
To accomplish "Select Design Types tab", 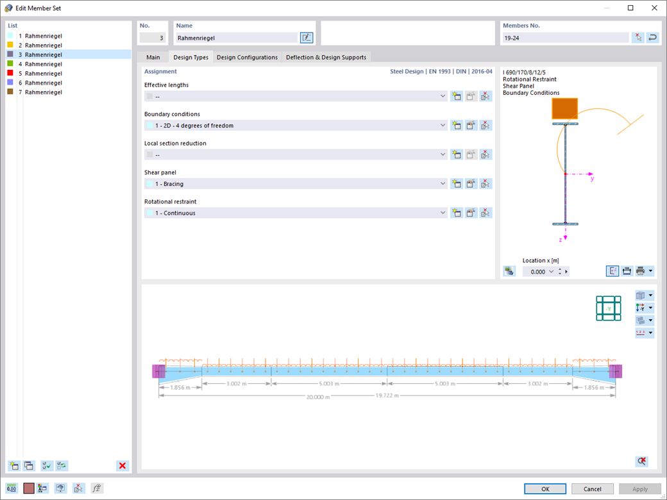I will click(190, 57).
